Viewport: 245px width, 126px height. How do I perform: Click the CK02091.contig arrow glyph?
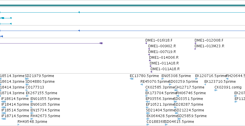point(216,90)
